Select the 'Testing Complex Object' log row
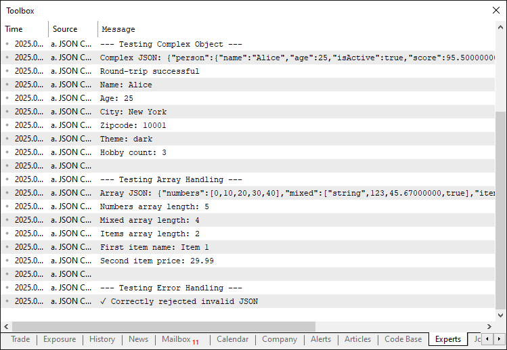 248,44
